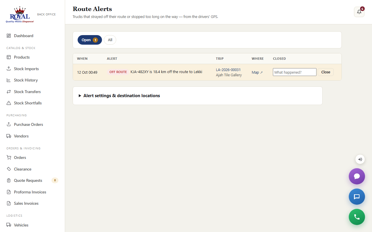Click the Stock History chart icon
This screenshot has width=372, height=232.
[x=9, y=80]
